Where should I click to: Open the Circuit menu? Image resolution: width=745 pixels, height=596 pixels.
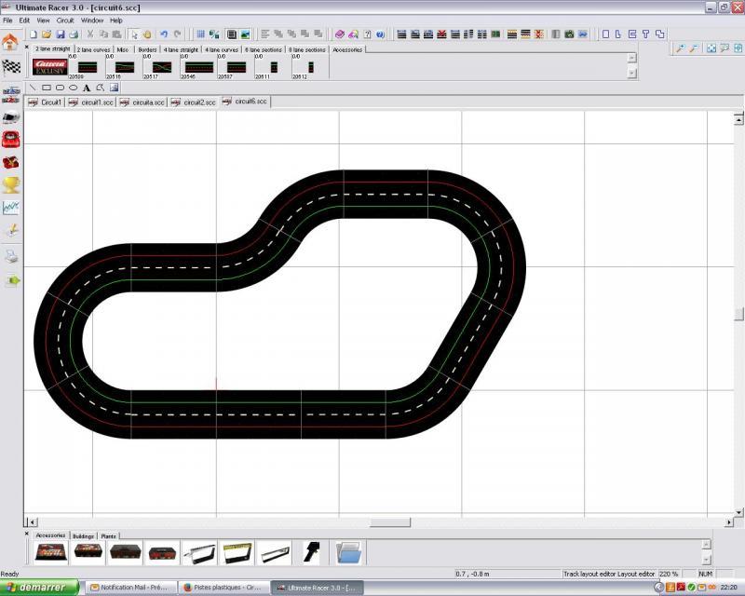[65, 20]
